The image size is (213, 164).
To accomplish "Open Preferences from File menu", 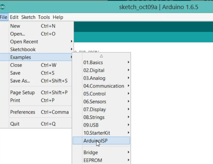I will tap(23, 112).
